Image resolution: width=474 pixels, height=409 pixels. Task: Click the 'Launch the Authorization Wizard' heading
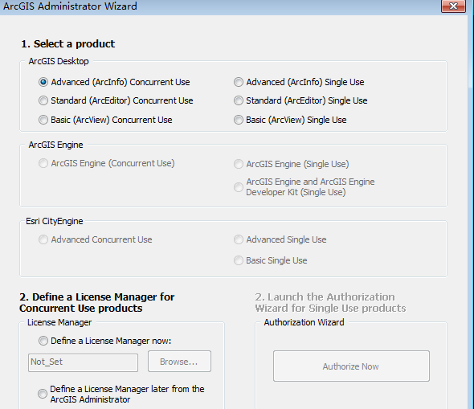click(330, 303)
